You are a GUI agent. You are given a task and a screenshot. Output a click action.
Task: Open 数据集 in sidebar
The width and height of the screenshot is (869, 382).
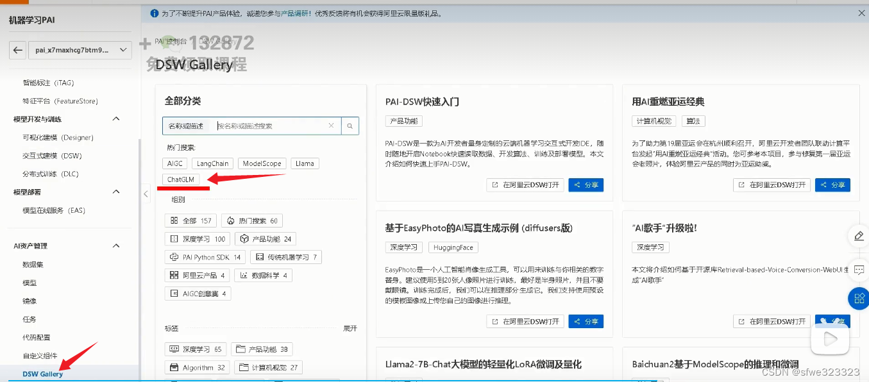33,265
